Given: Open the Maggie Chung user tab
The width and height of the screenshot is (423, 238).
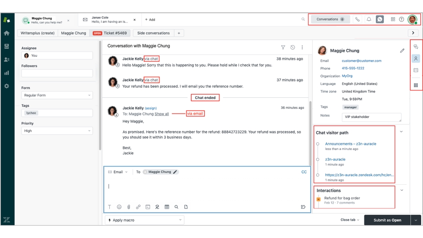Looking at the screenshot, I should tap(74, 33).
